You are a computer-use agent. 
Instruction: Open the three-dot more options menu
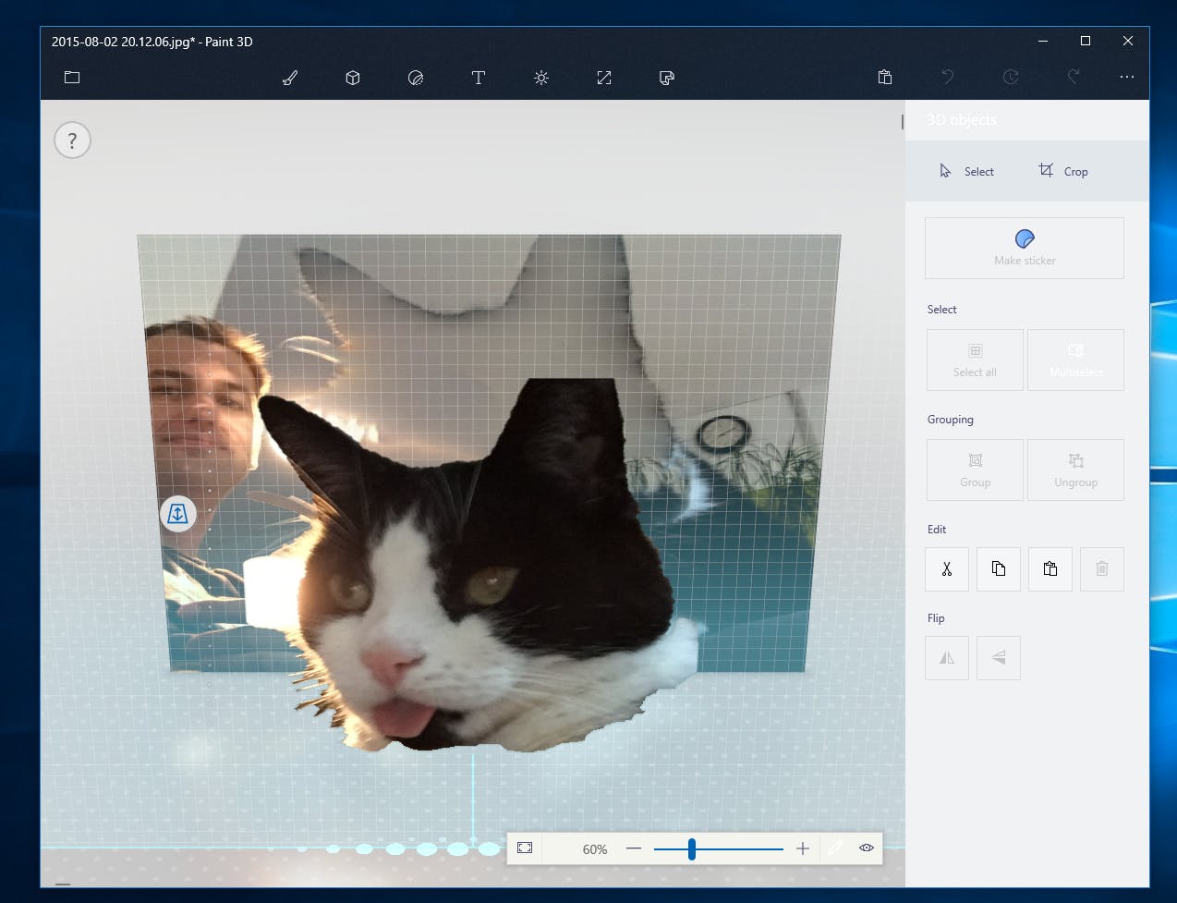tap(1127, 78)
